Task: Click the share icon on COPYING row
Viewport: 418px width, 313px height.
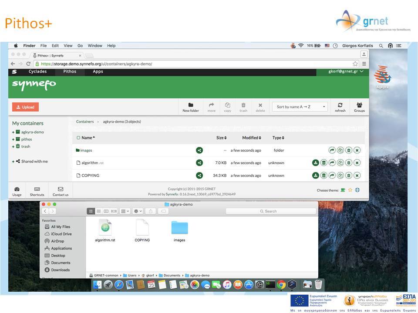Action: click(x=199, y=175)
